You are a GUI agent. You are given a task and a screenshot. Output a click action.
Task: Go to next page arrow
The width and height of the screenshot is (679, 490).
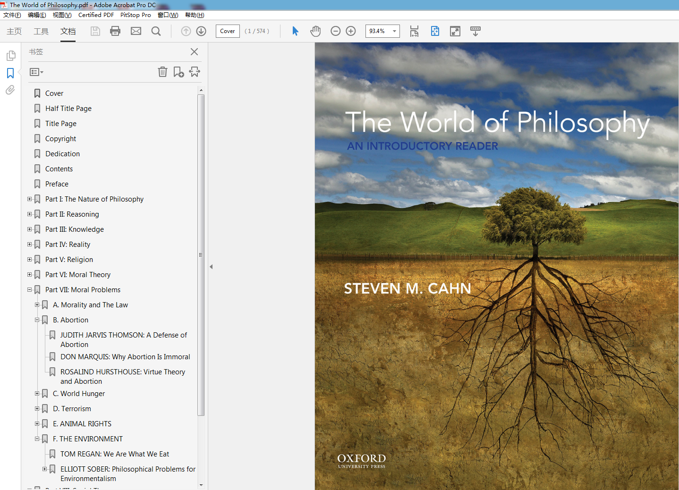click(201, 31)
